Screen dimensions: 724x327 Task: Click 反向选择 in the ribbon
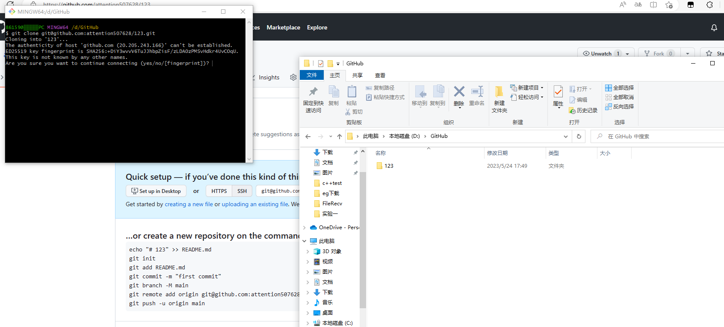point(619,107)
